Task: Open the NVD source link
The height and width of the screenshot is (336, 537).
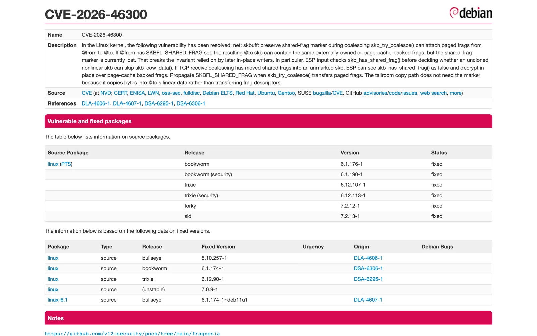Action: pos(106,93)
